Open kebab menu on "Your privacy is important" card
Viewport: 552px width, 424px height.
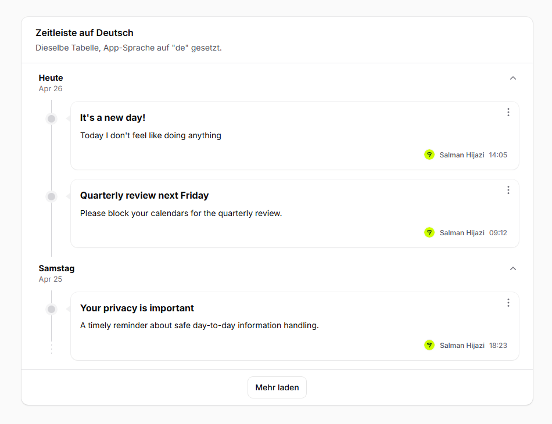pos(508,303)
